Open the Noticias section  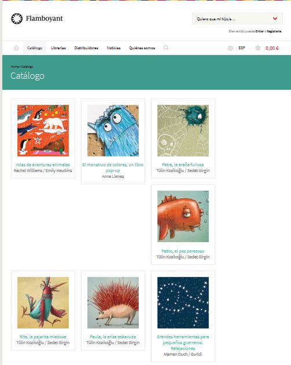(113, 48)
